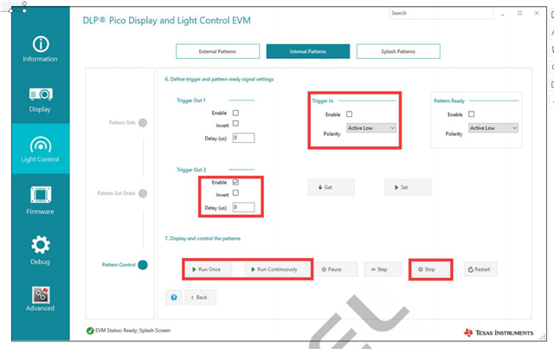Open the Information section icon

(41, 44)
